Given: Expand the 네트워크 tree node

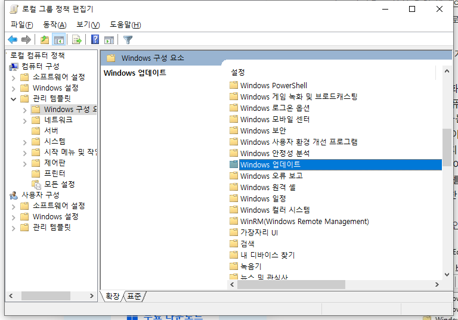Looking at the screenshot, I should click(x=25, y=121).
